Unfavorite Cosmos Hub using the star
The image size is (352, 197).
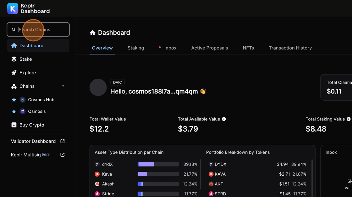(14, 100)
